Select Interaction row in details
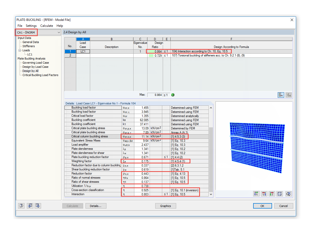310x232 pixels. click(x=136, y=194)
